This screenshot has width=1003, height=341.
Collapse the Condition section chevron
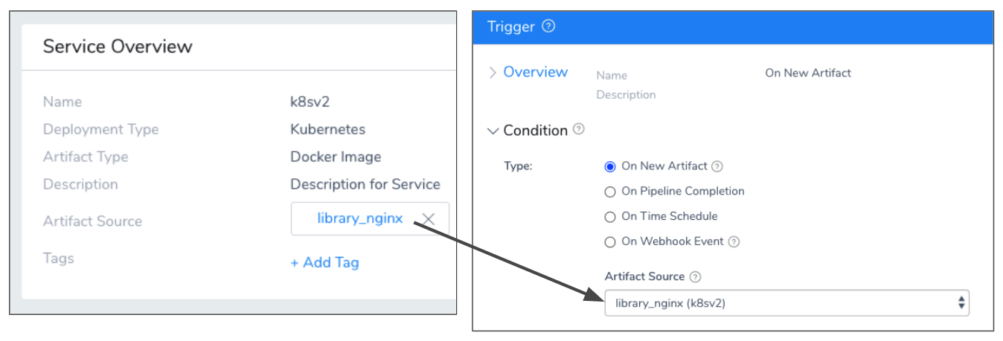click(493, 131)
